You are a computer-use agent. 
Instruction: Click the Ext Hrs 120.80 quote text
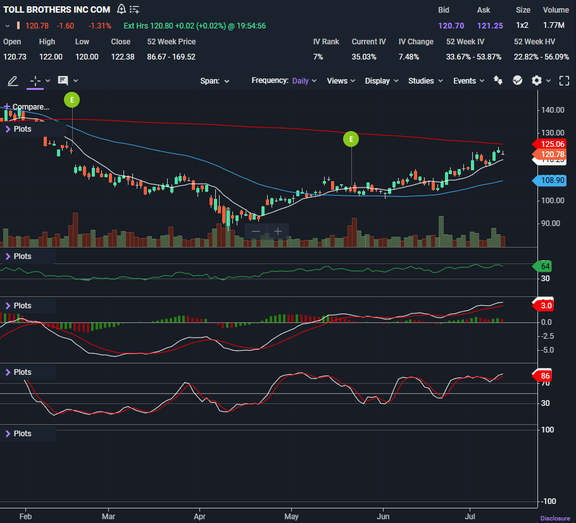[x=195, y=26]
